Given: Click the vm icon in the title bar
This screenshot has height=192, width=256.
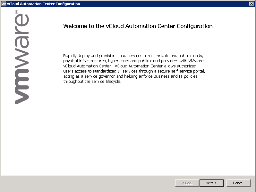Looking at the screenshot, I should click(x=4, y=4).
